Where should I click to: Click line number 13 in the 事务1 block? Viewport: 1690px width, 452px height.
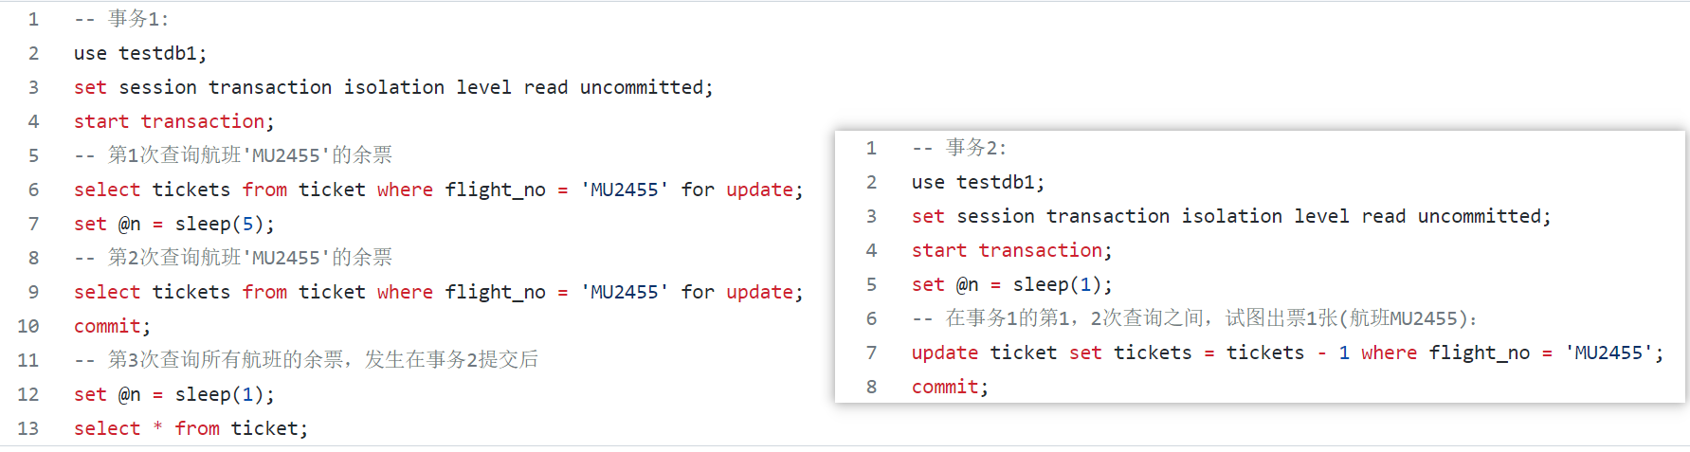tap(28, 428)
